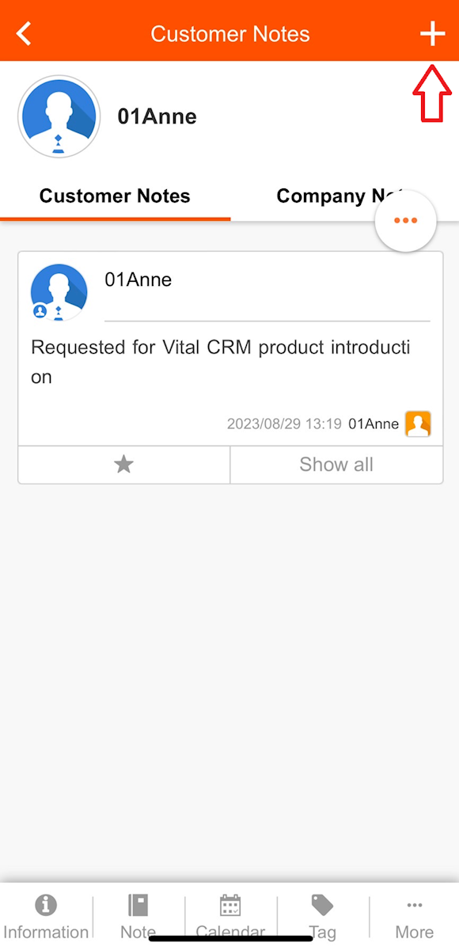Tap the orange author icon beside 01Anne
459x950 pixels.
(418, 424)
